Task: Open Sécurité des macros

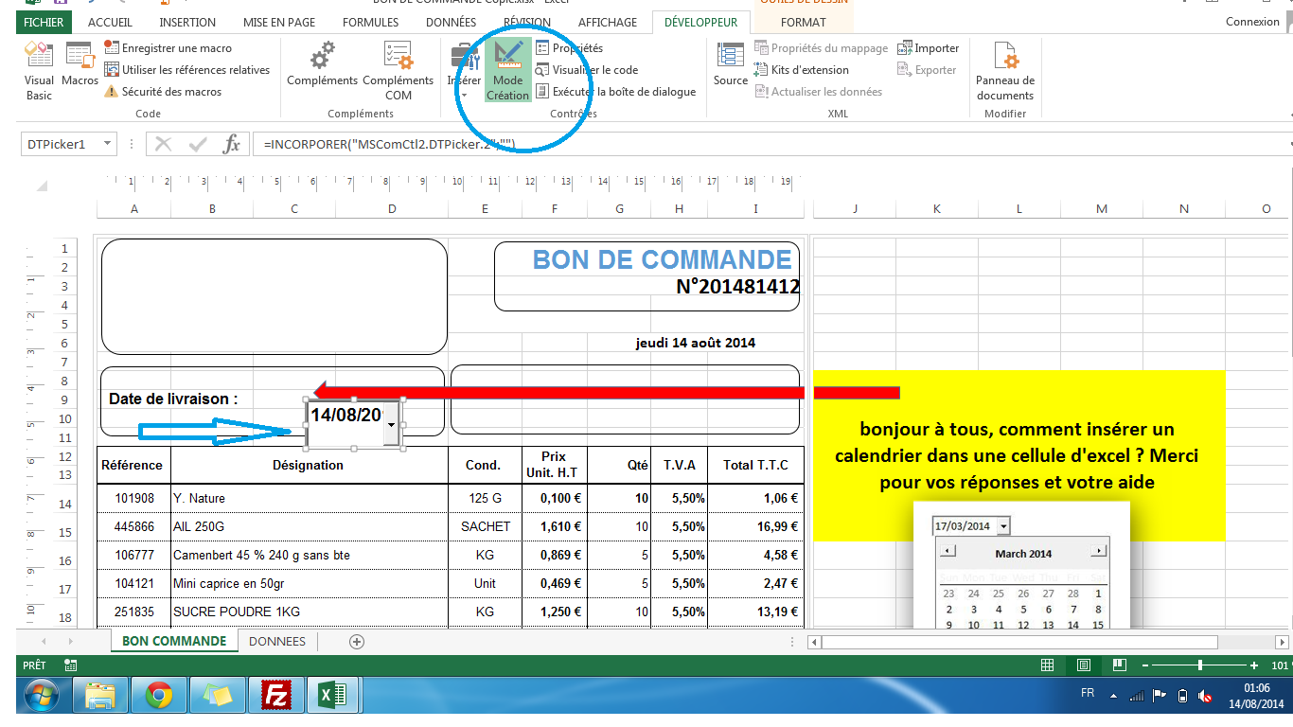Action: coord(163,92)
